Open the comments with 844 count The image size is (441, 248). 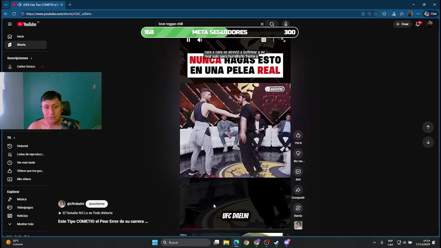pyautogui.click(x=298, y=172)
